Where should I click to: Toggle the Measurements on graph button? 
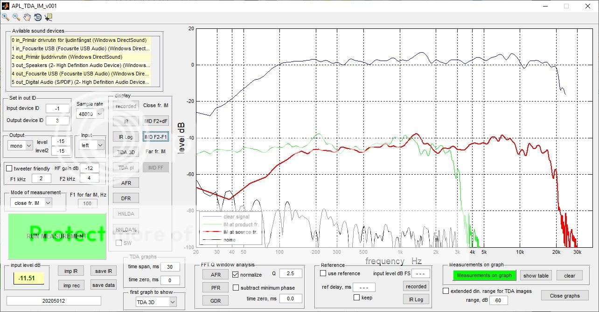click(x=484, y=276)
